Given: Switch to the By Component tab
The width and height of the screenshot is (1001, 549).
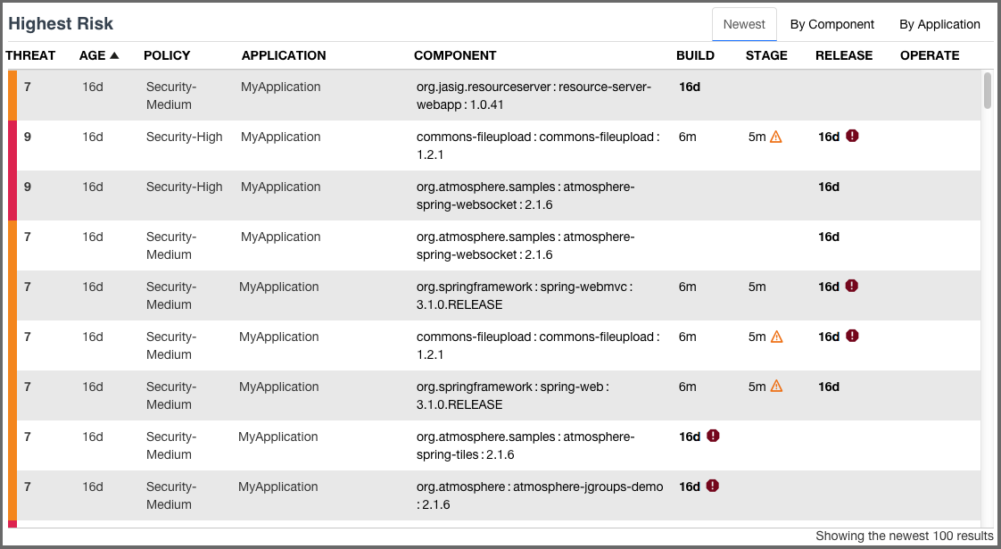Looking at the screenshot, I should pos(831,24).
